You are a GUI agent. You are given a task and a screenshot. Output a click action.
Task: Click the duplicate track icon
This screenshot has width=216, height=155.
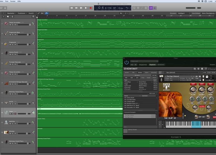pyautogui.click(x=8, y=17)
